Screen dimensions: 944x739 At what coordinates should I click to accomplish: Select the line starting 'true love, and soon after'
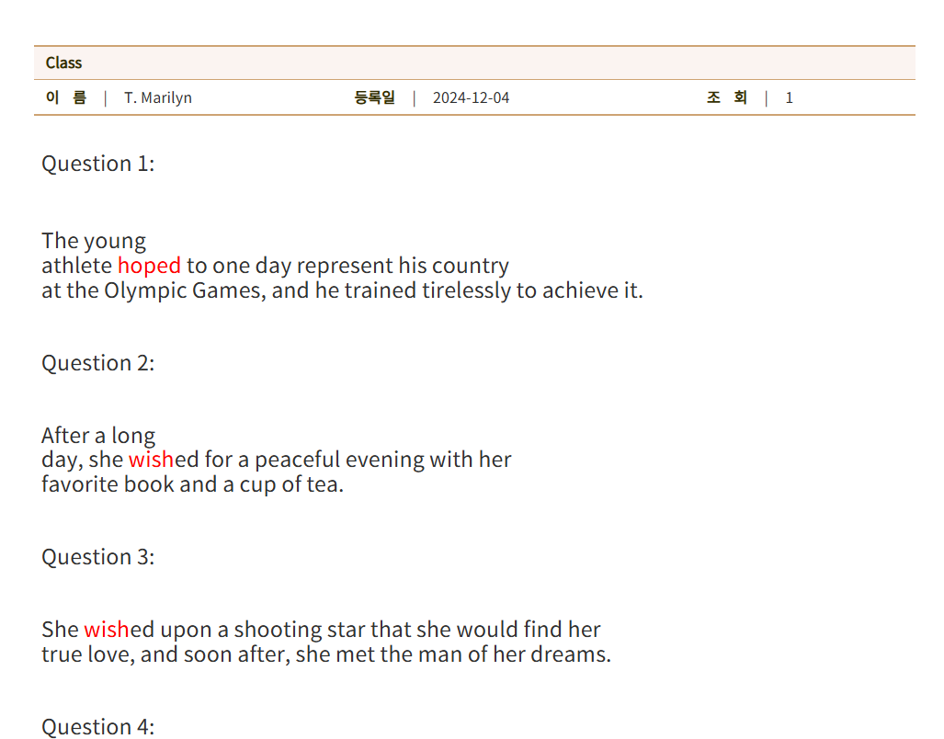pyautogui.click(x=326, y=654)
